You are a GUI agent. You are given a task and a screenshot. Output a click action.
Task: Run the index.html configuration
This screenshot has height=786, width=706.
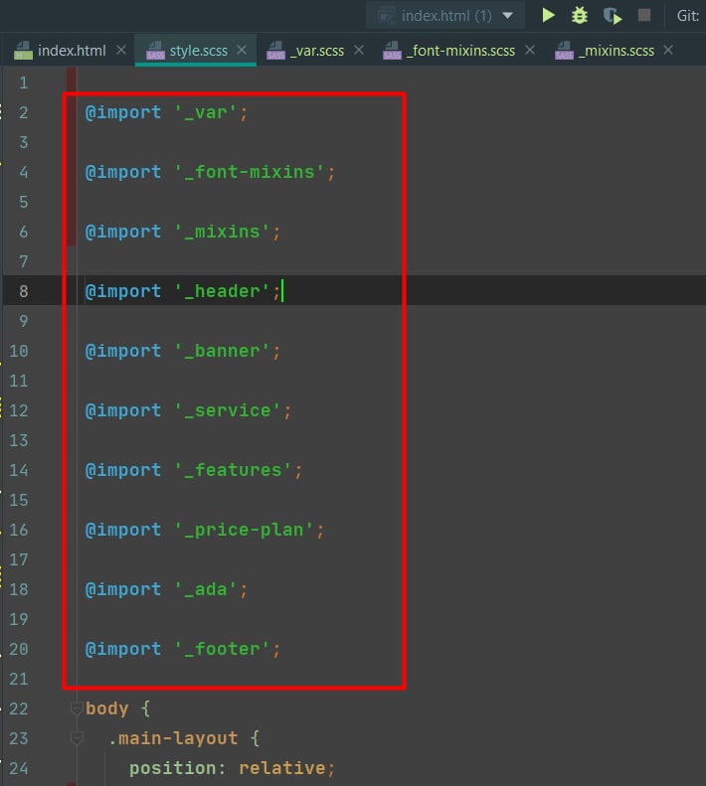point(548,16)
